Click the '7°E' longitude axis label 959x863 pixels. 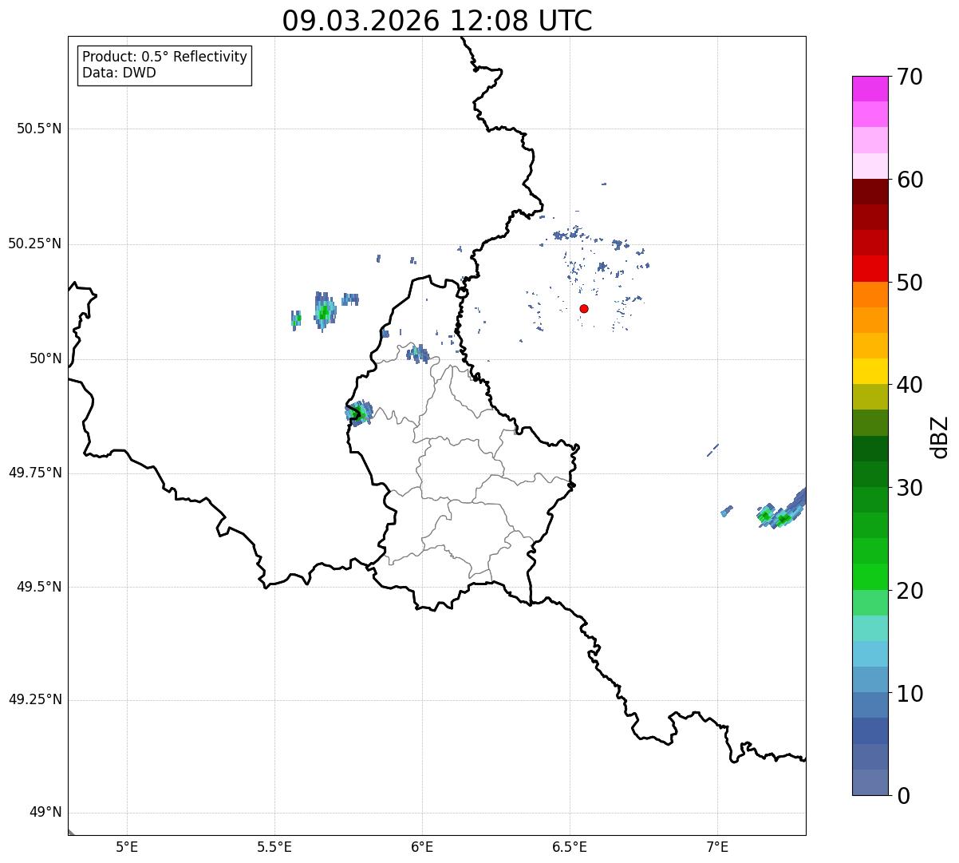pyautogui.click(x=717, y=846)
